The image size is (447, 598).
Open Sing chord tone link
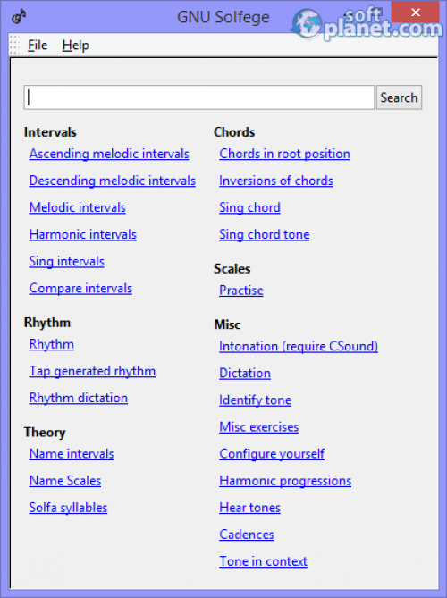[265, 234]
